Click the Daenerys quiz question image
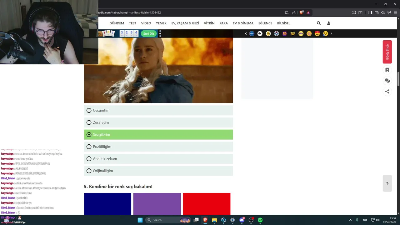400x225 pixels. tap(158, 70)
